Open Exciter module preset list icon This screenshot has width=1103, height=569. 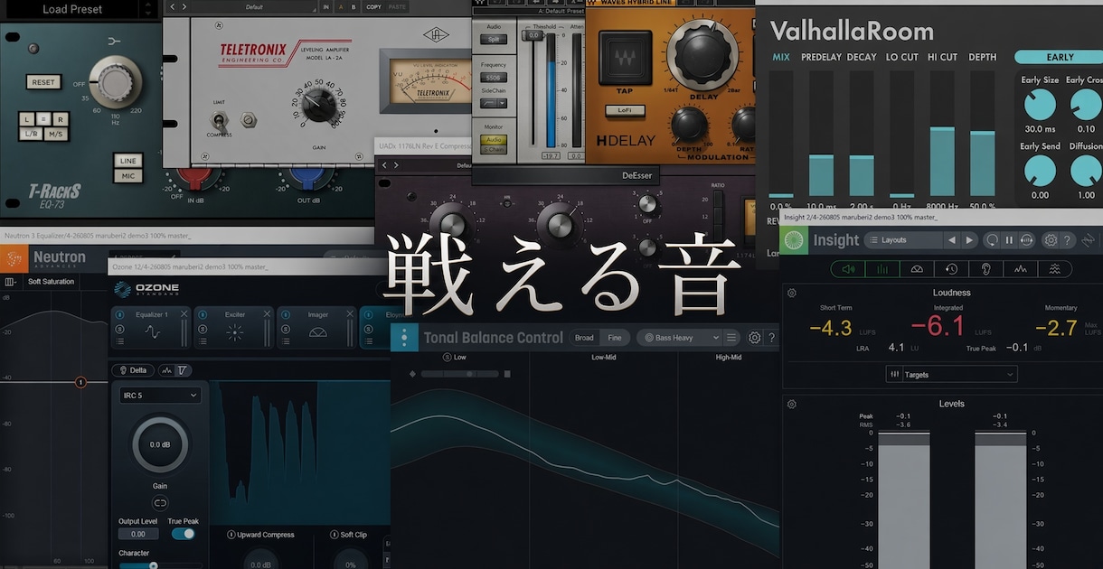click(202, 340)
